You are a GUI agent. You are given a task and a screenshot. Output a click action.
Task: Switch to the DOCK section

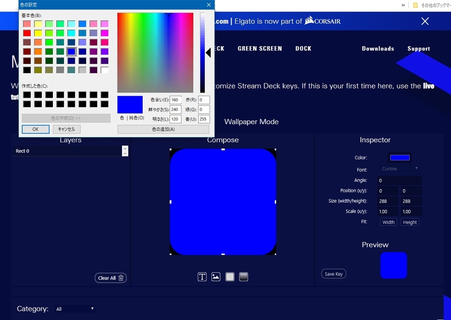pyautogui.click(x=303, y=48)
